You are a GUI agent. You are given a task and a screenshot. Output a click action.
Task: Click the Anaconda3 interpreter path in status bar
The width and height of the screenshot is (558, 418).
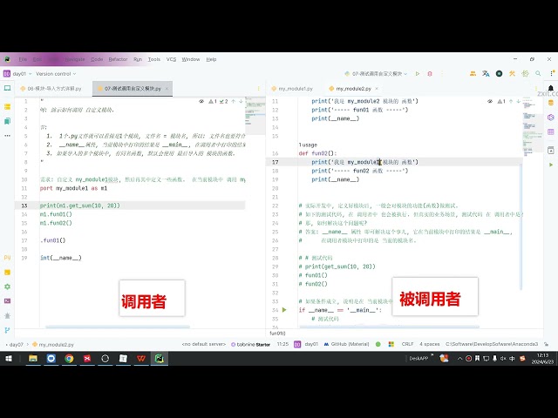[492, 344]
